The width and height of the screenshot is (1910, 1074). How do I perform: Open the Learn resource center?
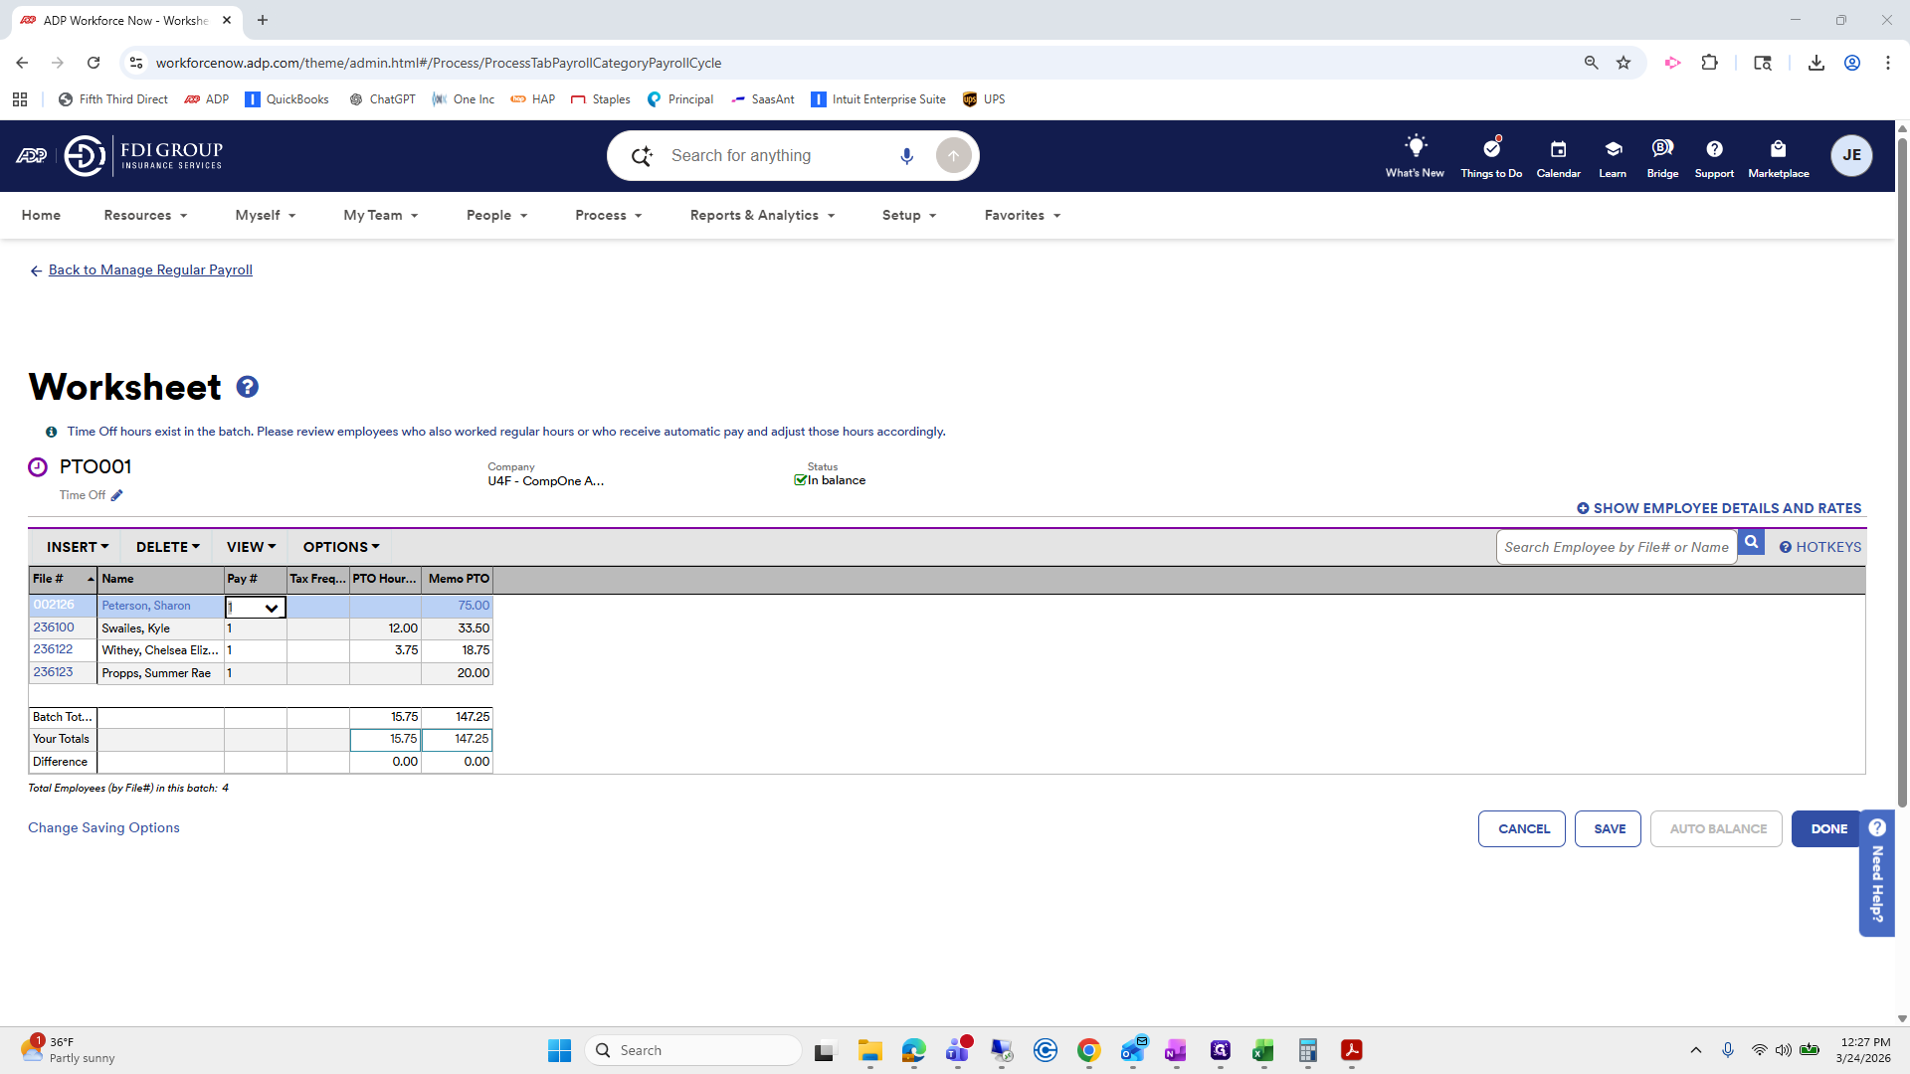[x=1612, y=156]
